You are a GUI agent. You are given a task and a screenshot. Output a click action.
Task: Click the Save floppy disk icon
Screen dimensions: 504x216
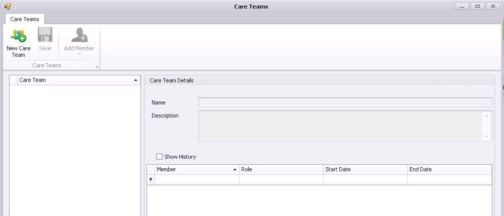(x=45, y=35)
